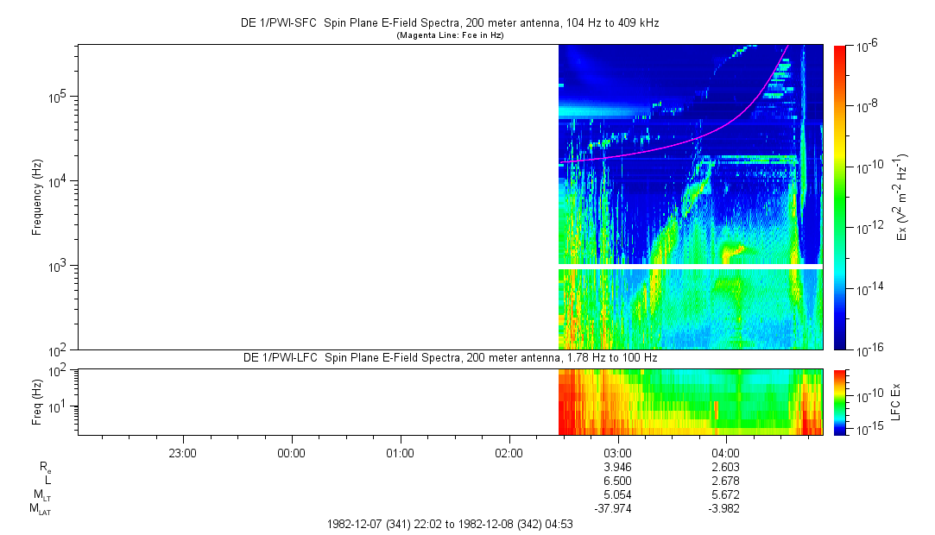The height and width of the screenshot is (535, 935).
Task: Click the DE 1/PWI-LFC panel title
Action: click(449, 358)
